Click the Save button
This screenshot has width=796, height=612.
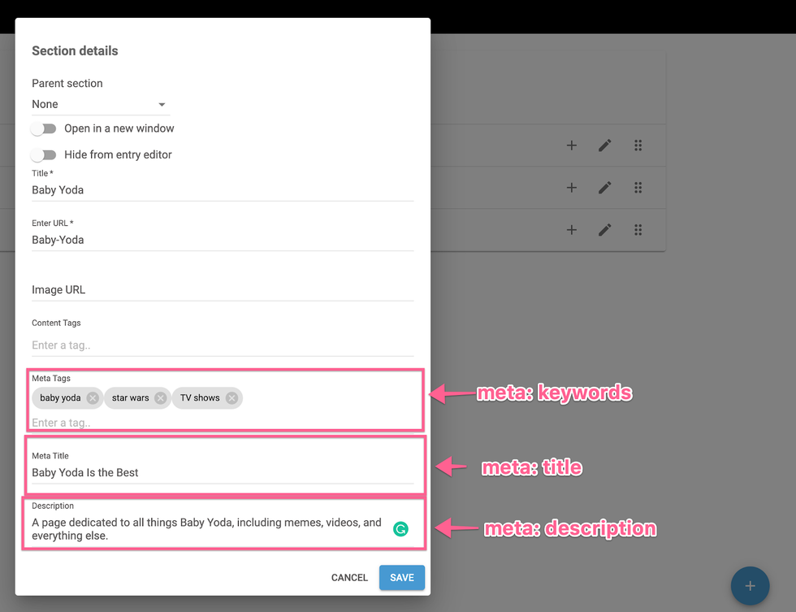point(401,578)
